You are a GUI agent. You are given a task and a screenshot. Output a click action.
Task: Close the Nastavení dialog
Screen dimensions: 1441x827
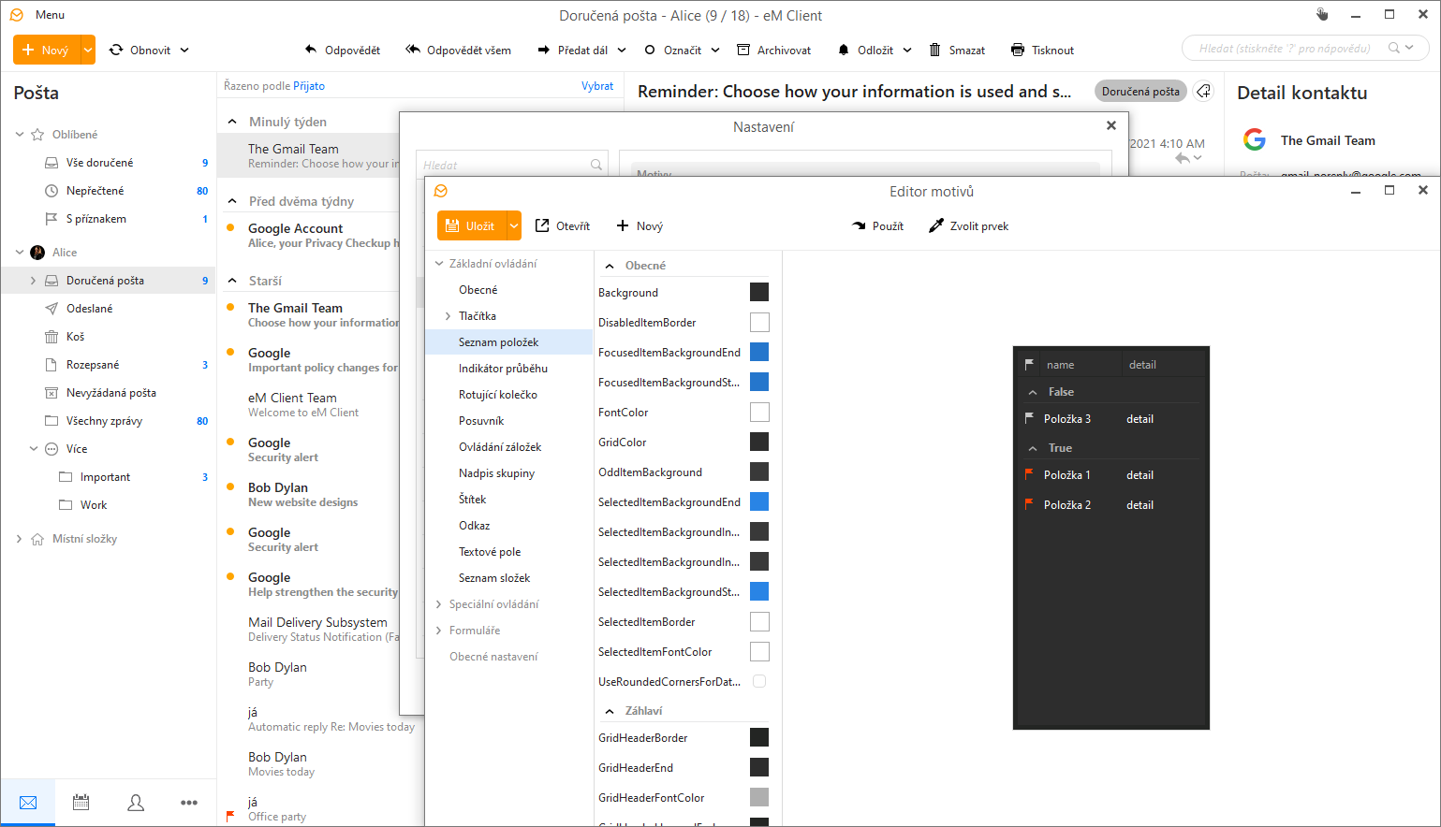1111,125
